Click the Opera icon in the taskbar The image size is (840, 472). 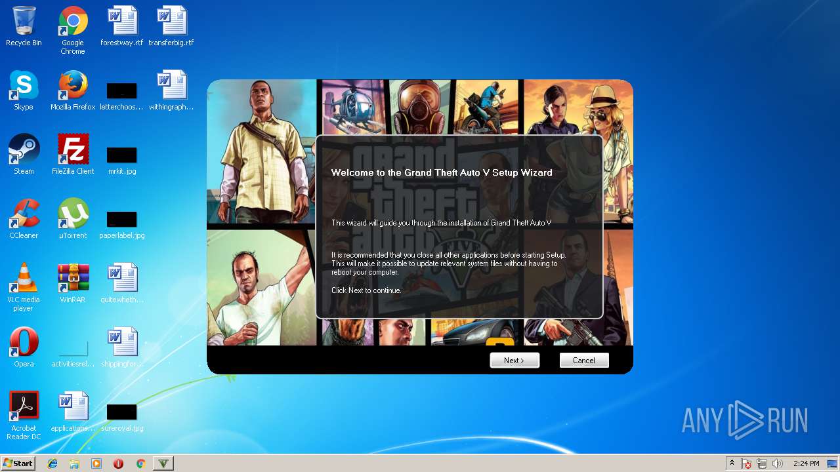point(118,463)
